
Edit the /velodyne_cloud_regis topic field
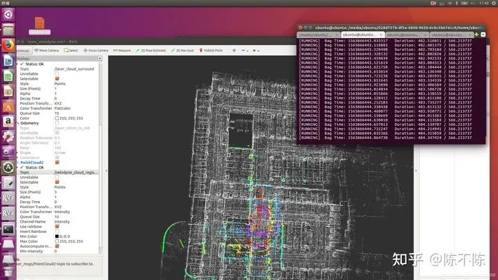click(x=76, y=172)
